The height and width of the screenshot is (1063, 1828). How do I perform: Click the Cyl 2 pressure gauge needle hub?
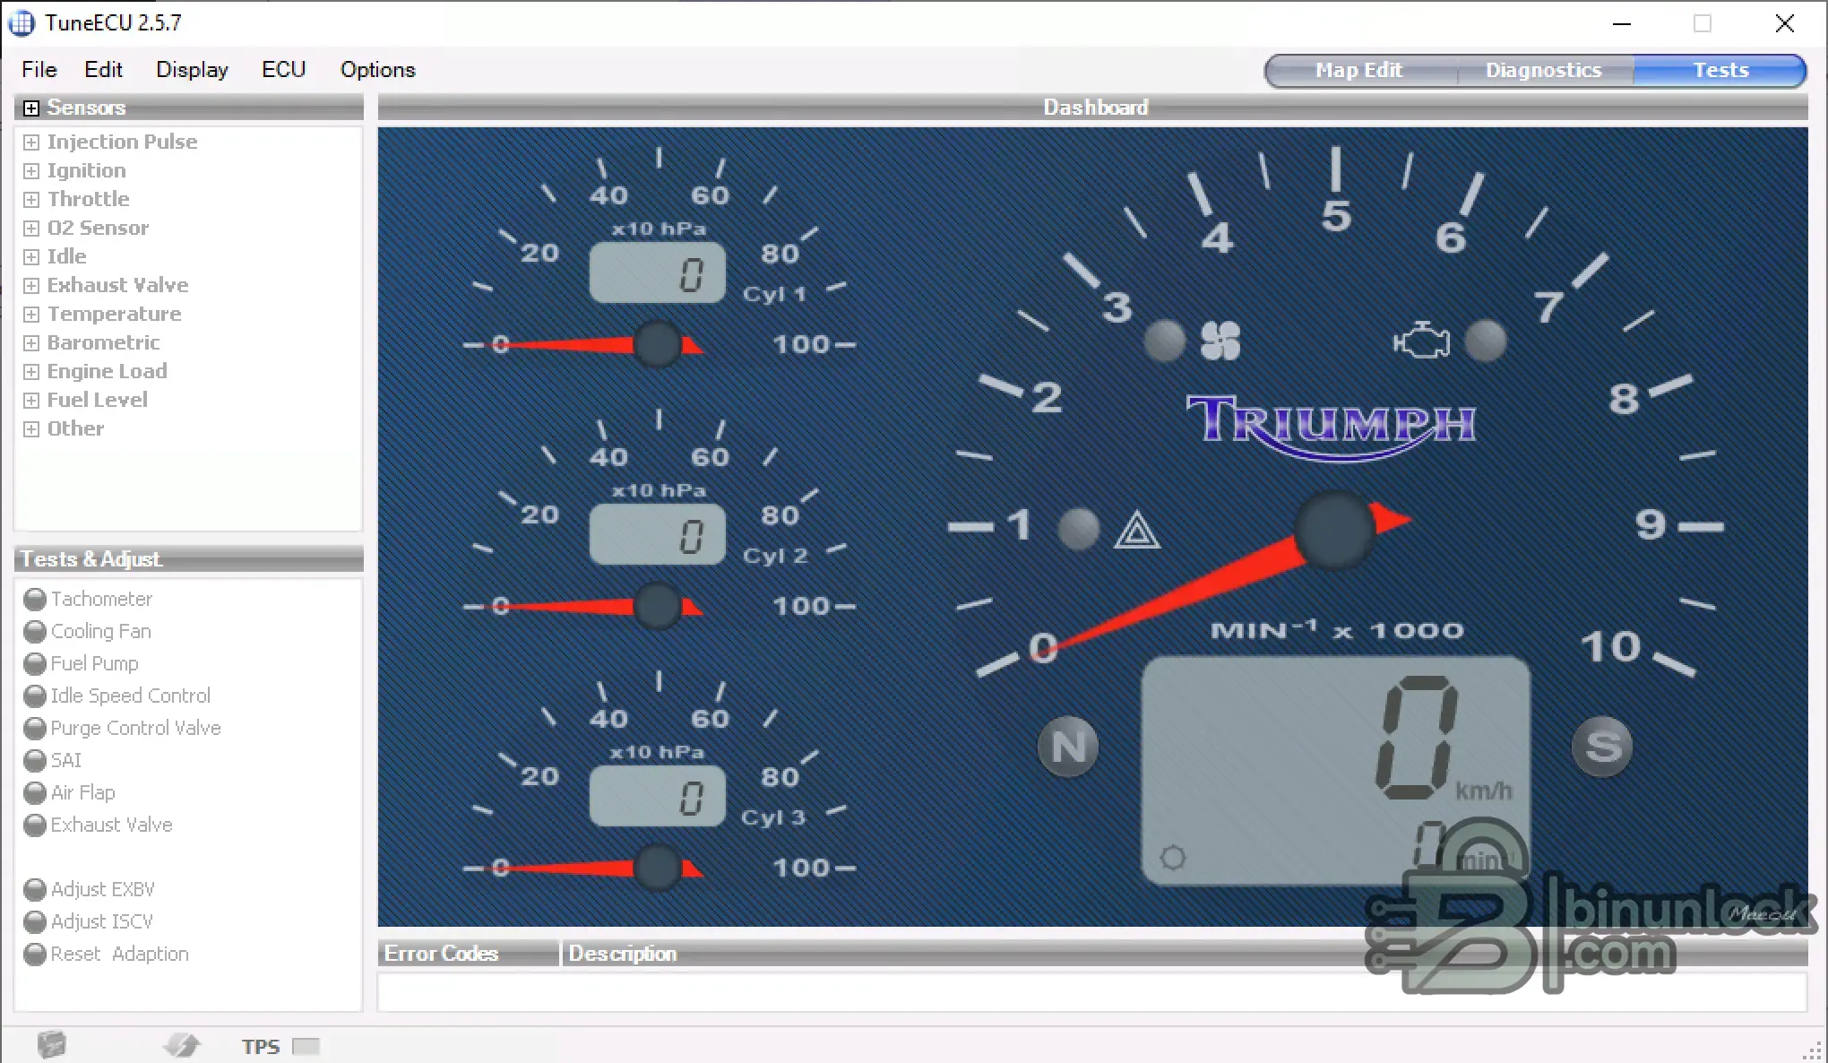[657, 606]
